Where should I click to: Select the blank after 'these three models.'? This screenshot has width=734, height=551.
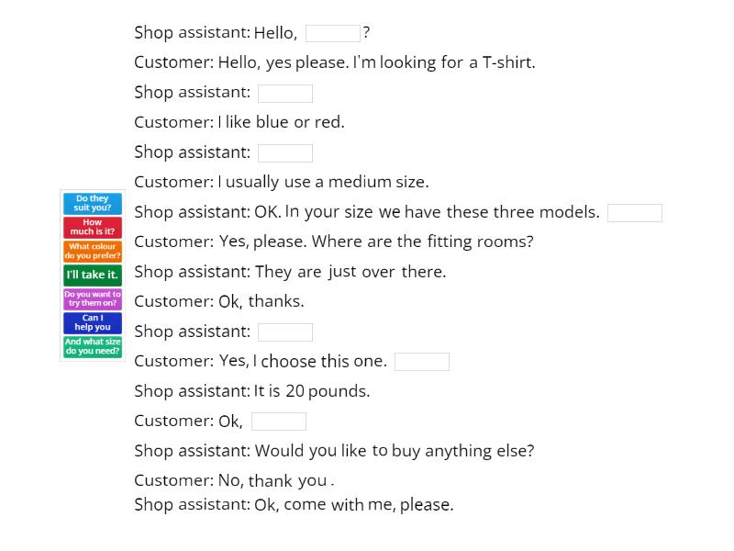point(635,212)
